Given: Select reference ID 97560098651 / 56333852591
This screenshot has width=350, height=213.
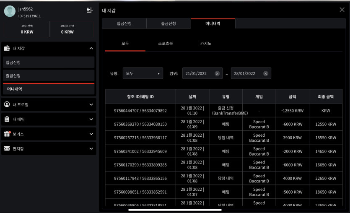Looking at the screenshot, I should pyautogui.click(x=140, y=192).
